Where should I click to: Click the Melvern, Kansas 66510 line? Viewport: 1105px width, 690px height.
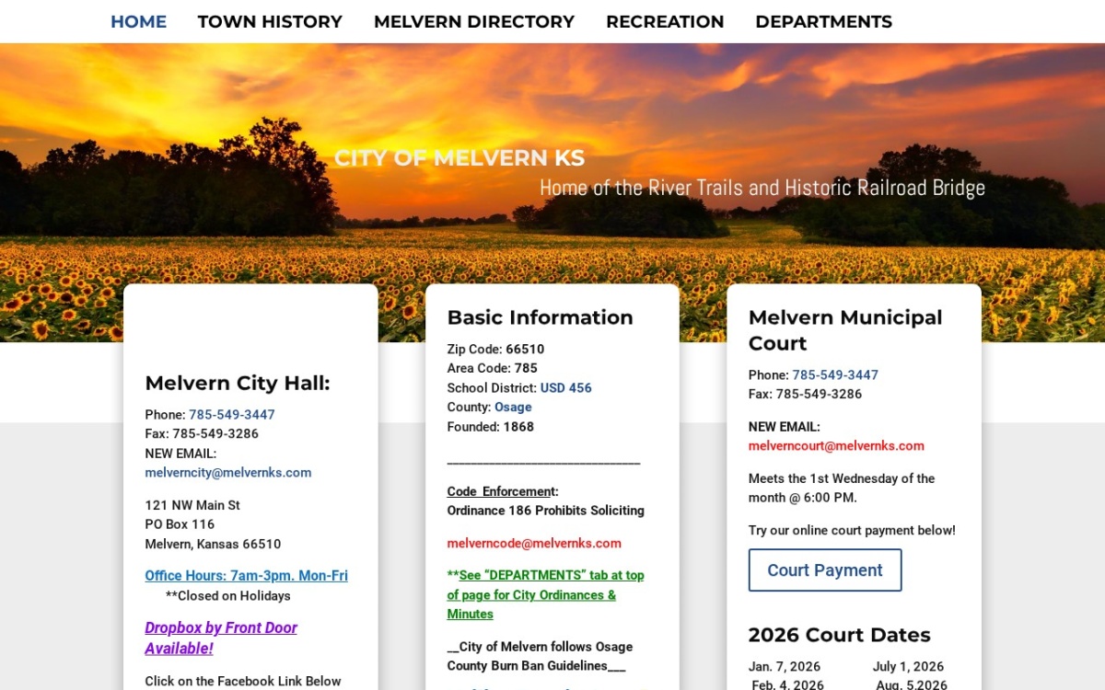[x=213, y=545]
